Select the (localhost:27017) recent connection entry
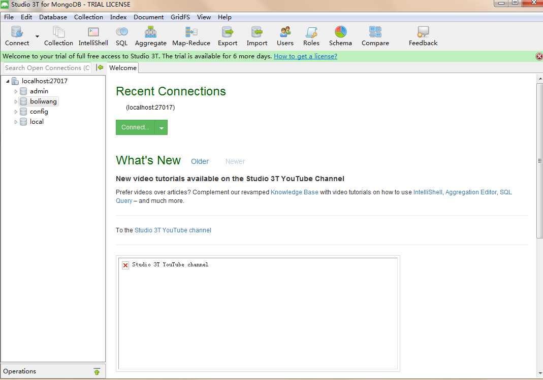The width and height of the screenshot is (543, 380). tap(150, 108)
